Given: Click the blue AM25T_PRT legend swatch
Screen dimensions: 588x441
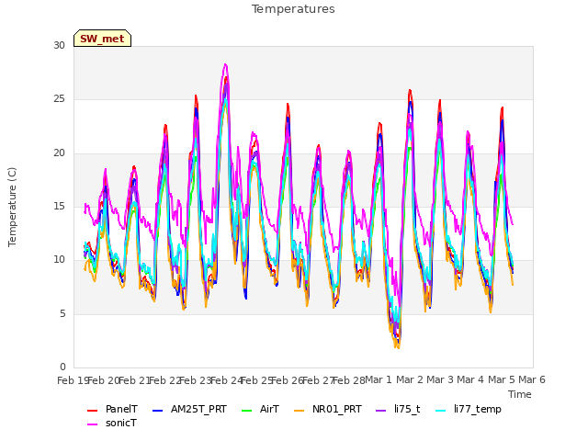Looking at the screenshot, I should coord(157,411).
